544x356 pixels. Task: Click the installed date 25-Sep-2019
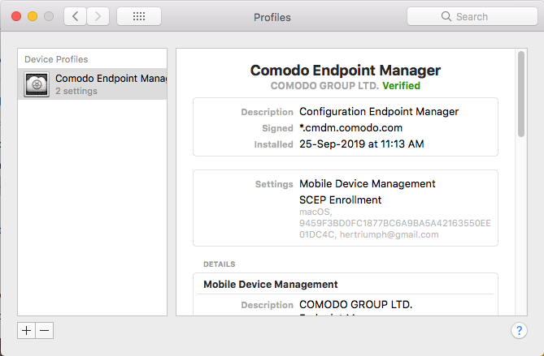click(x=362, y=144)
